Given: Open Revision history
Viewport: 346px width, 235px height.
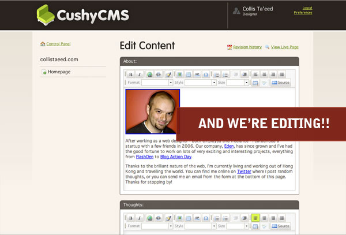Looking at the screenshot, I should [x=247, y=47].
